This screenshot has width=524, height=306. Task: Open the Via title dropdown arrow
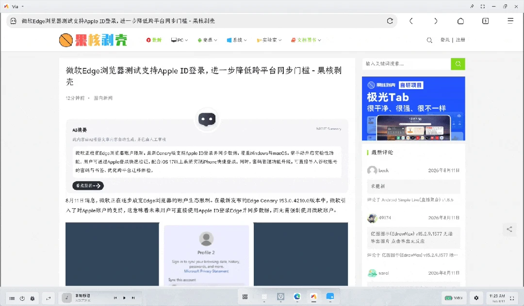pos(23,6)
